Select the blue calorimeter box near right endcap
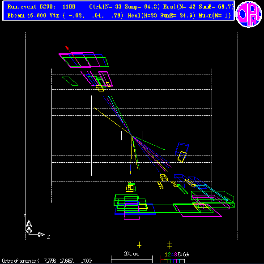 (182, 149)
